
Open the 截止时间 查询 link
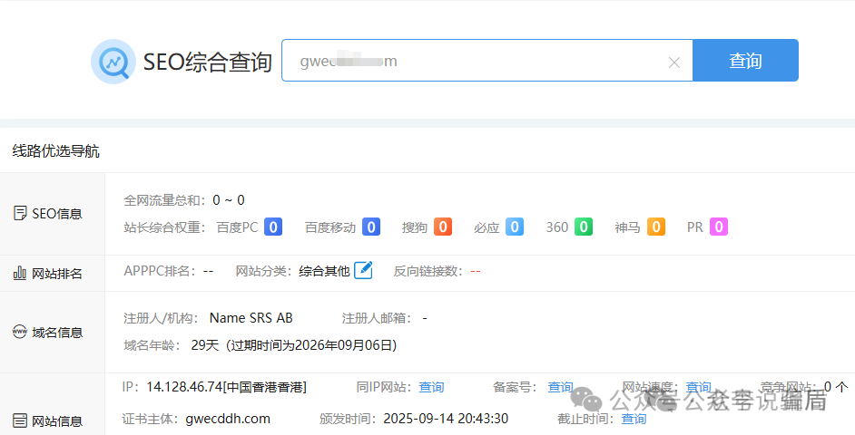[x=634, y=419]
